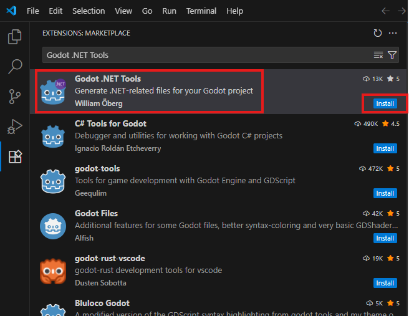This screenshot has width=409, height=316.
Task: Open the Go menu
Action: point(147,11)
